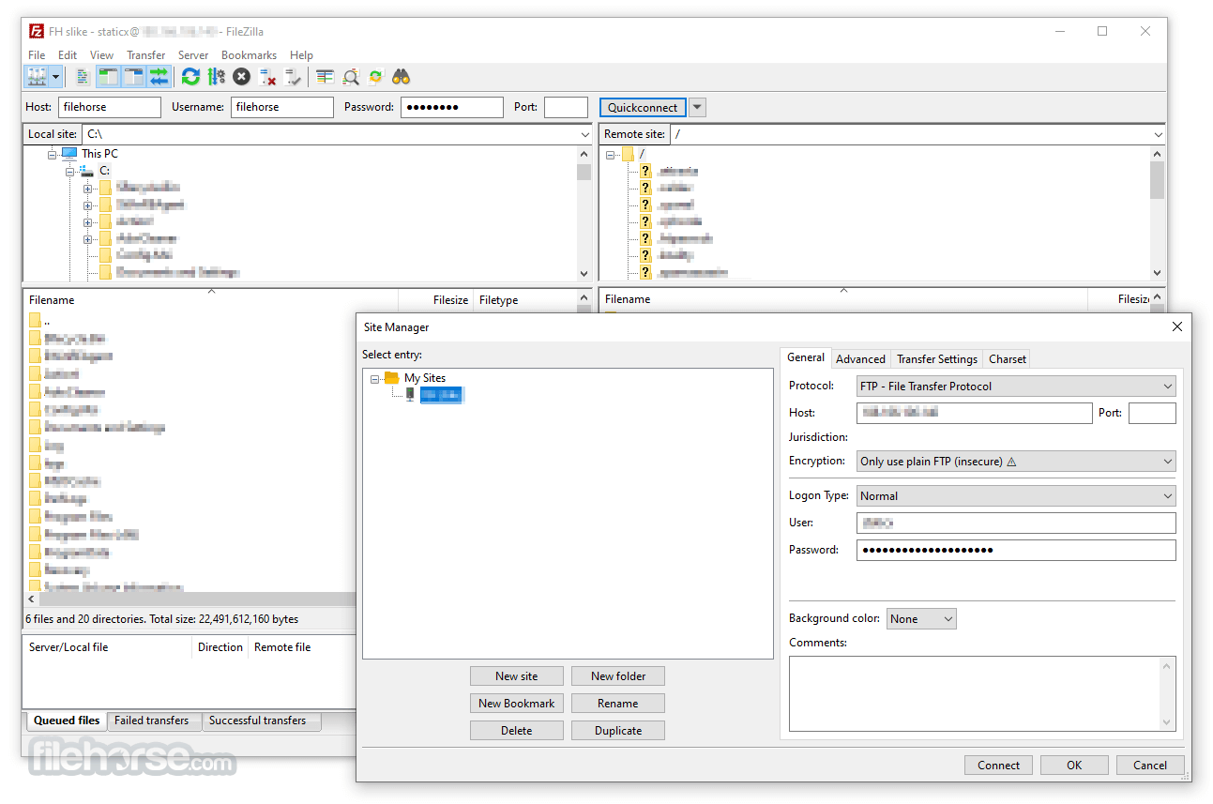Click the Connect button in Site Manager

point(998,765)
